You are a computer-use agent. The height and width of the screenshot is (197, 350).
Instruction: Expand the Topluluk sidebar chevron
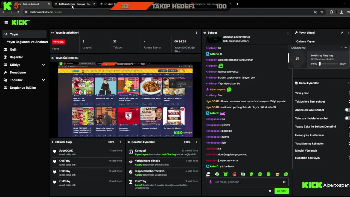43,80
